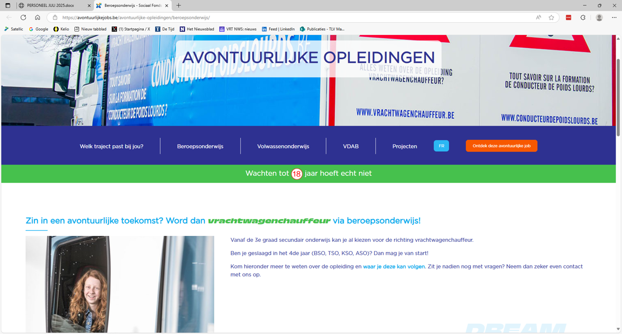
Task: Open the Volwassenonderwijs nav item
Action: tap(283, 146)
